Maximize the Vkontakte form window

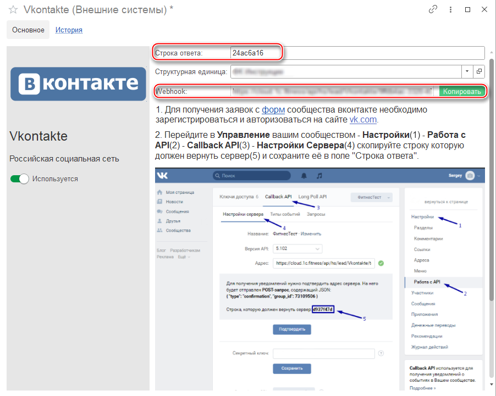(x=467, y=10)
